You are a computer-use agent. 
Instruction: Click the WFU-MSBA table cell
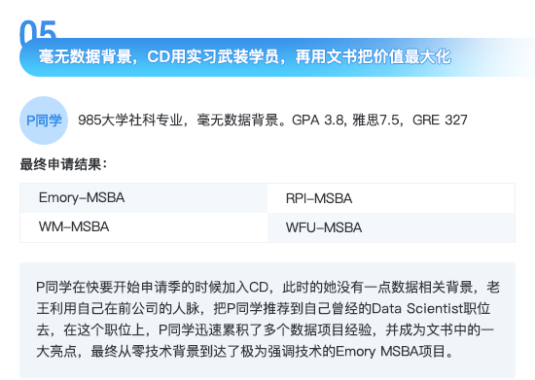click(391, 227)
